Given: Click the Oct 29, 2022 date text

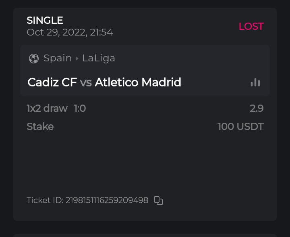Looking at the screenshot, I should pyautogui.click(x=70, y=32).
